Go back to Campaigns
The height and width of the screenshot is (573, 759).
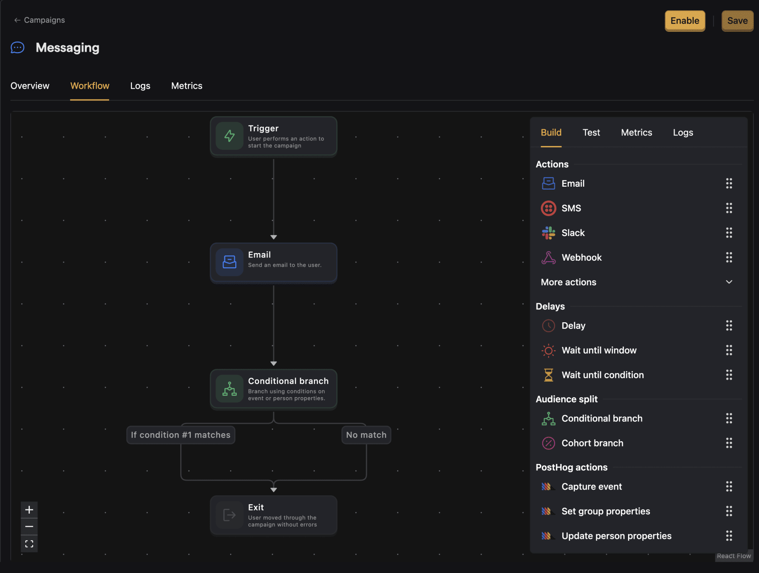click(39, 20)
